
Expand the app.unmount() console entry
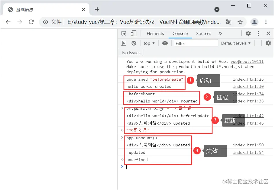click(122, 137)
